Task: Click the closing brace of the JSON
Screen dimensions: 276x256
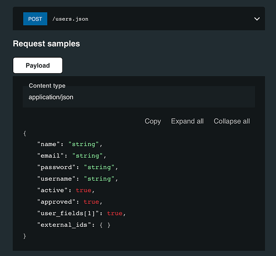Action: click(x=25, y=236)
